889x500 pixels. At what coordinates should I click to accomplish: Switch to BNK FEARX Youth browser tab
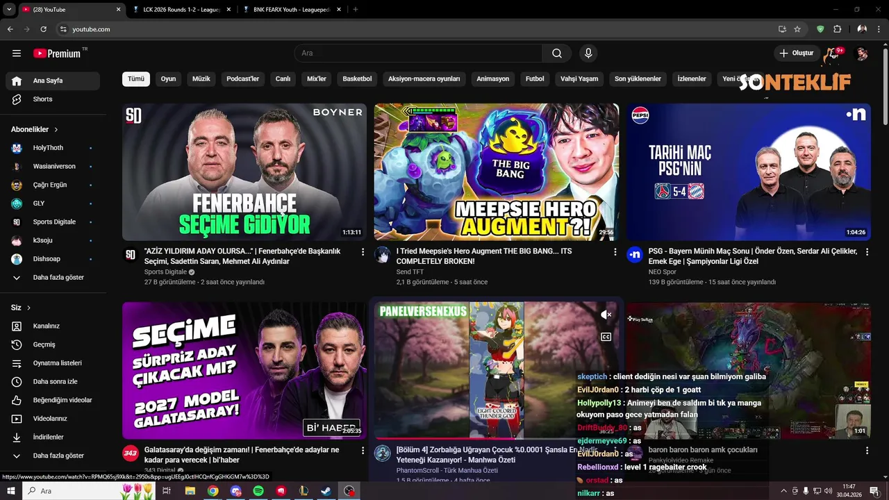pos(290,9)
